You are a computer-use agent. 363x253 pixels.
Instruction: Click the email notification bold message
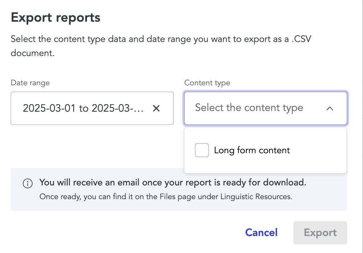pyautogui.click(x=173, y=183)
